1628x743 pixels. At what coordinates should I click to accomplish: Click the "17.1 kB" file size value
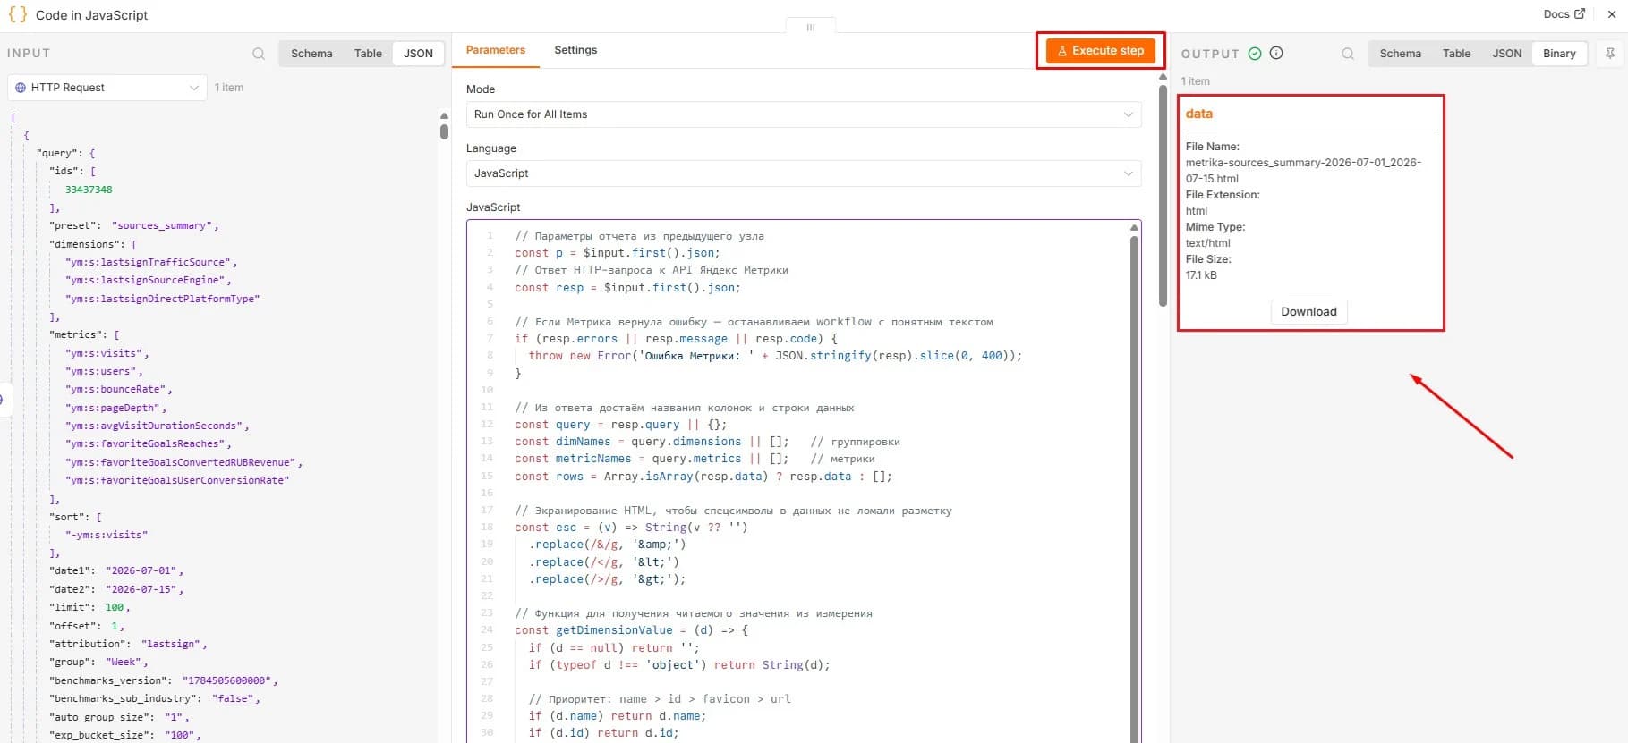coord(1201,275)
